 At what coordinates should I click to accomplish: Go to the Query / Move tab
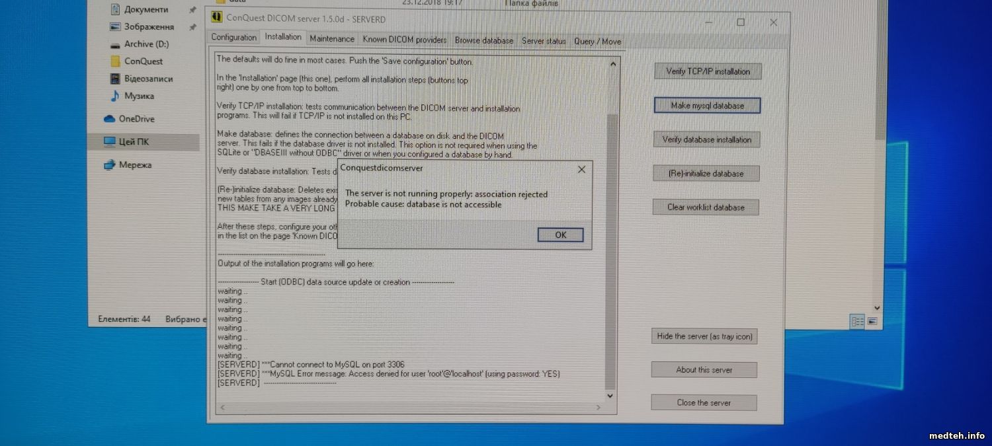[597, 42]
